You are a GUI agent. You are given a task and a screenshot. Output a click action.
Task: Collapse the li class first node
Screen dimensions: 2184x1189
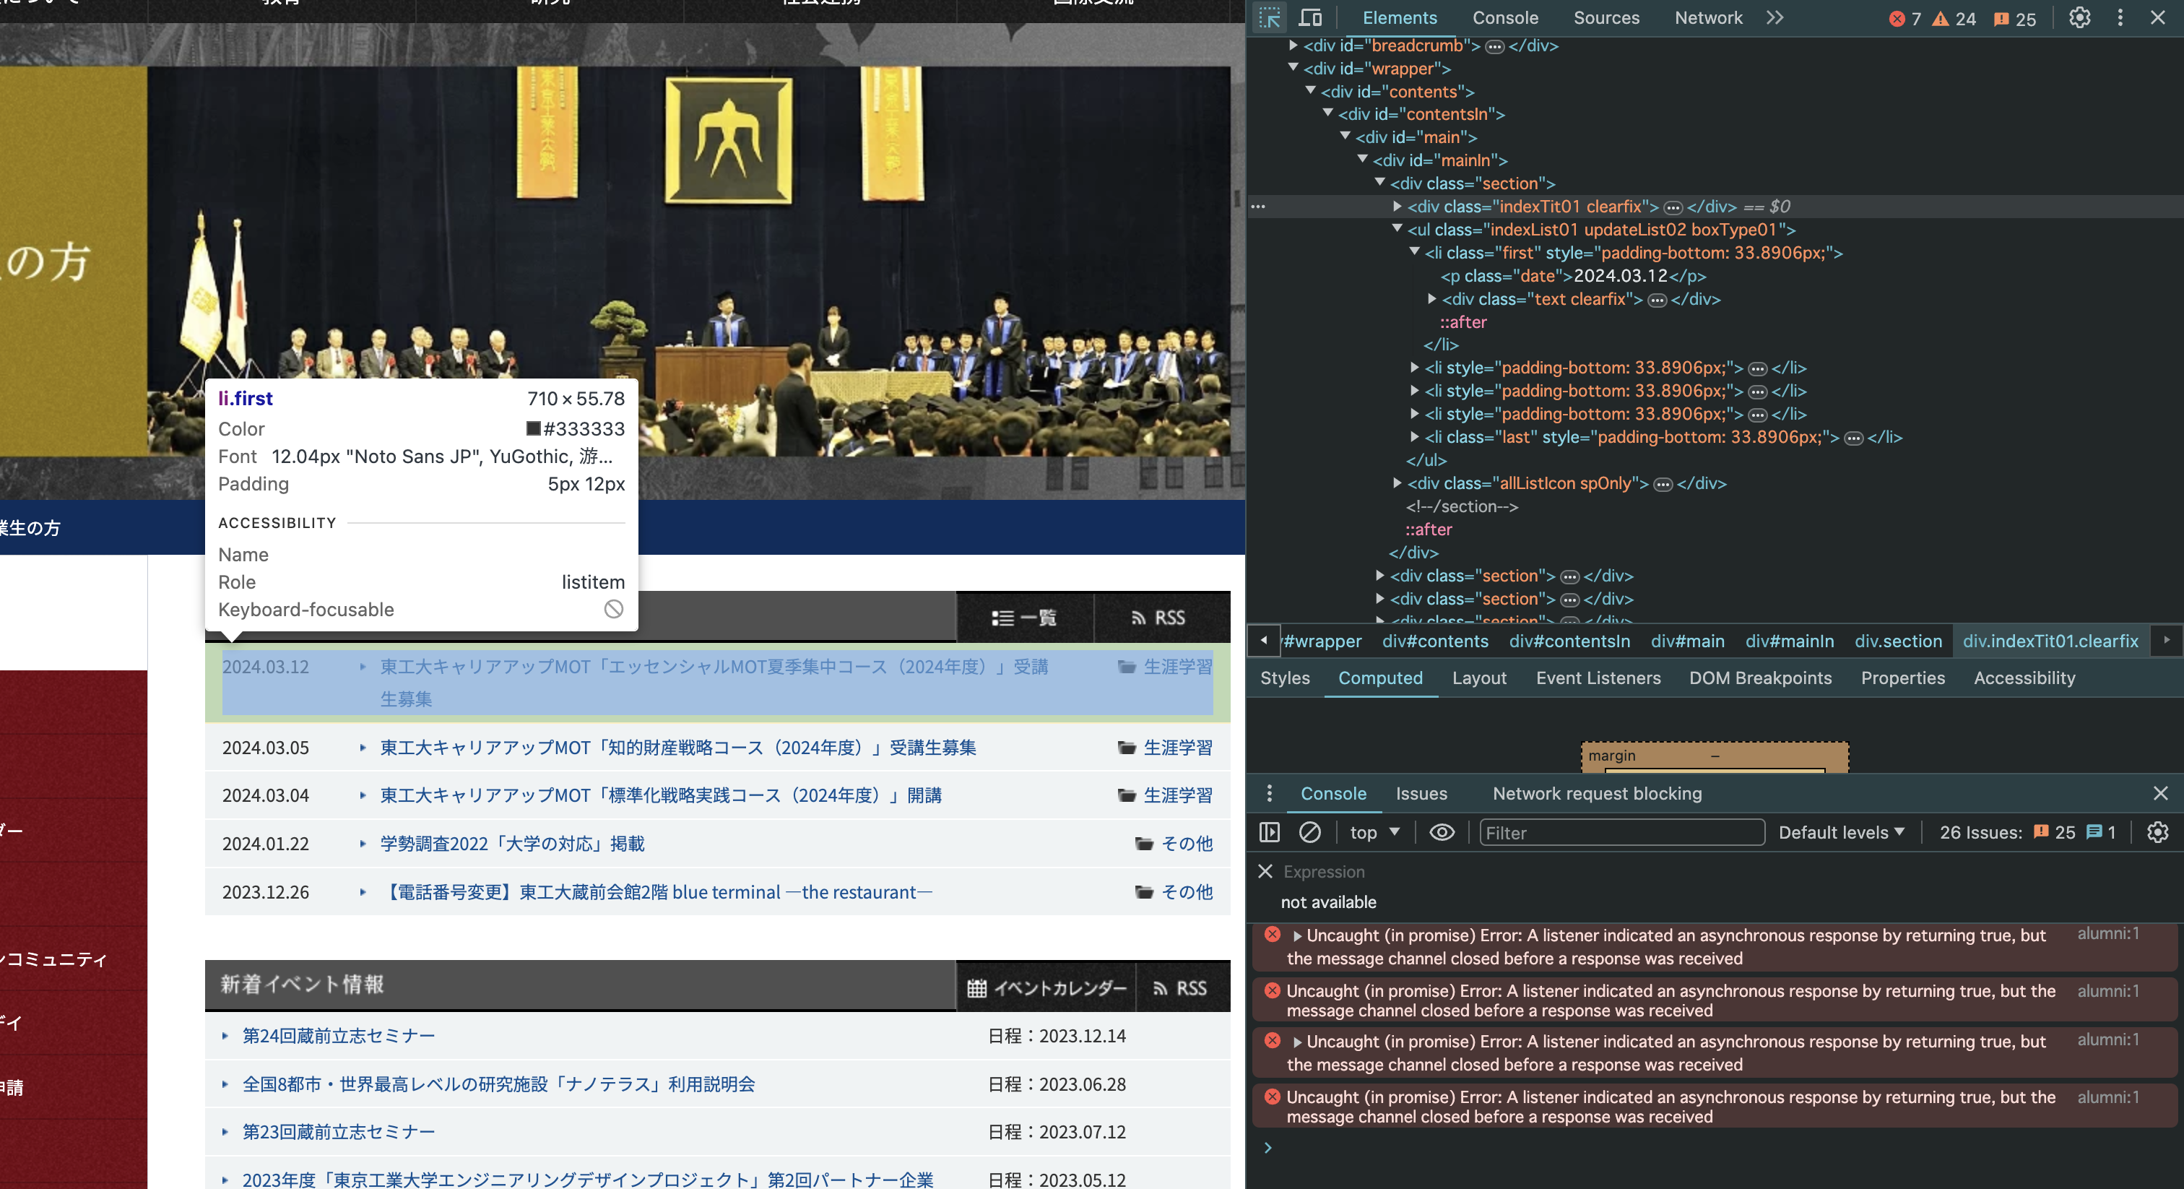(1414, 252)
